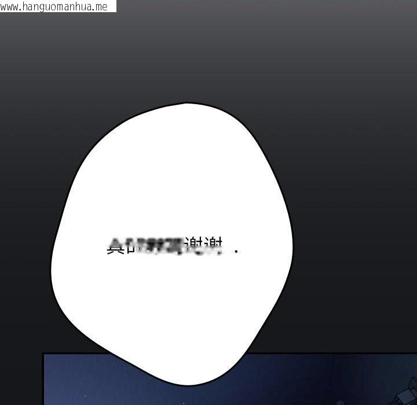Click the partly blurred dialogue text in the speech bubble
The image size is (417, 405).
(173, 246)
